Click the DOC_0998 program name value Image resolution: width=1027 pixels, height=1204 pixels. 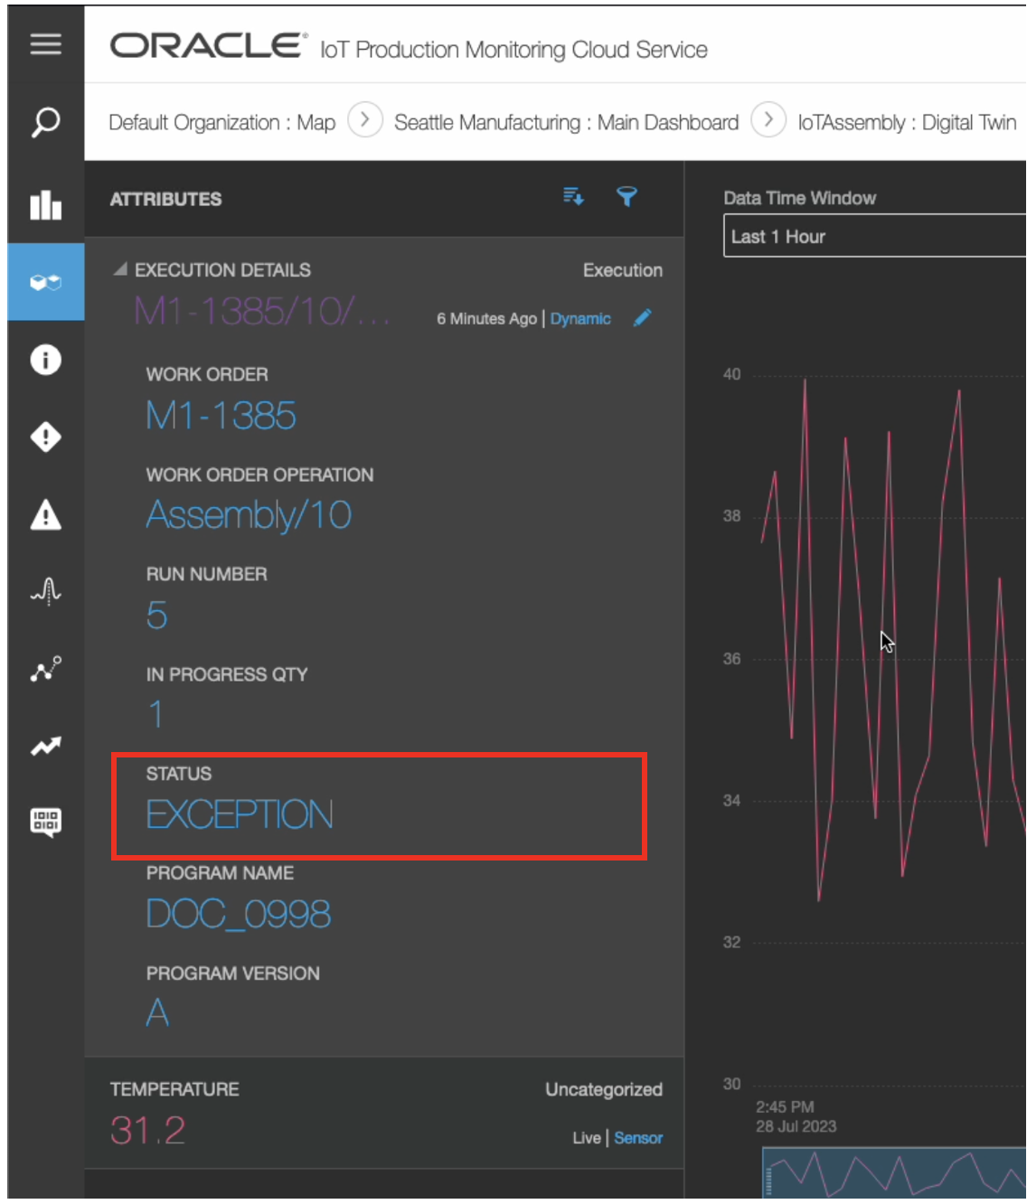point(239,914)
